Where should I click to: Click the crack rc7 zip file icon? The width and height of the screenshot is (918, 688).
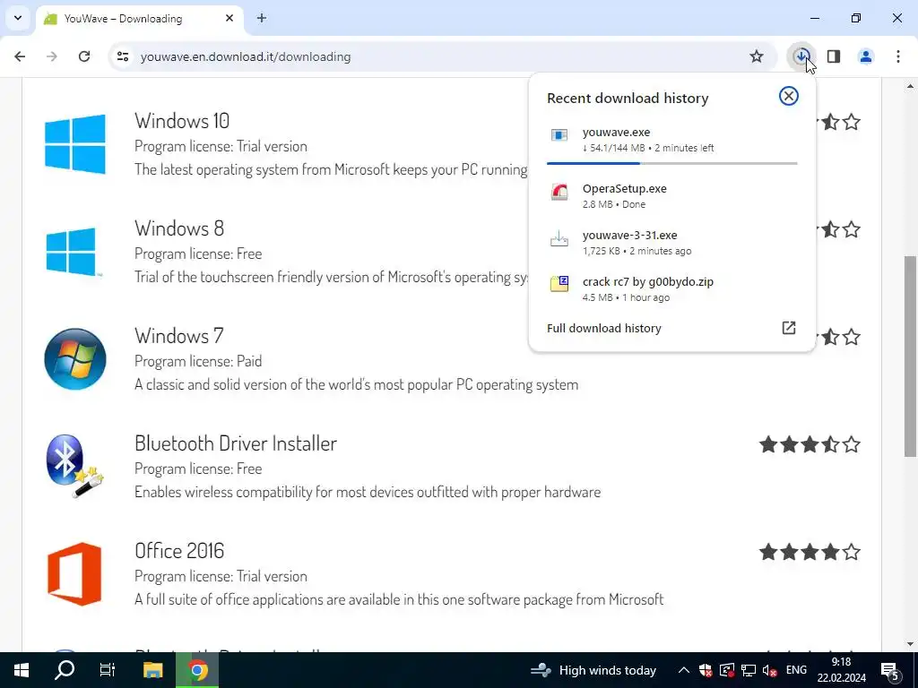[559, 284]
